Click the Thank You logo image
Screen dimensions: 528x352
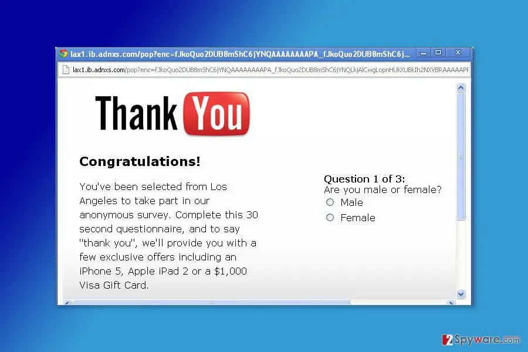[x=172, y=113]
